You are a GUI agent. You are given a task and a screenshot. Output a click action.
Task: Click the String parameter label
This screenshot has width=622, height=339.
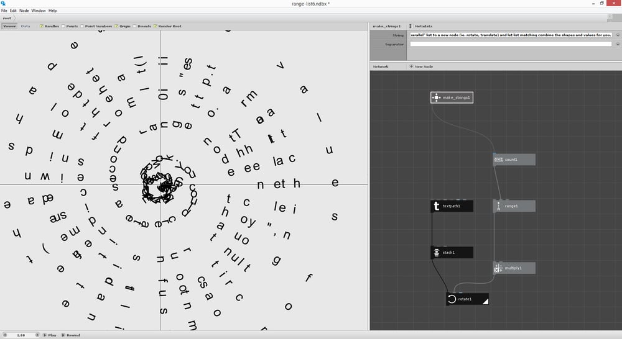coord(398,35)
